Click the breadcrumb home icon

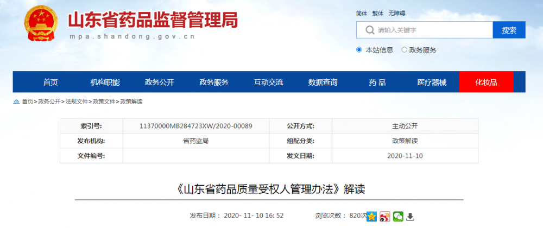tap(16, 102)
